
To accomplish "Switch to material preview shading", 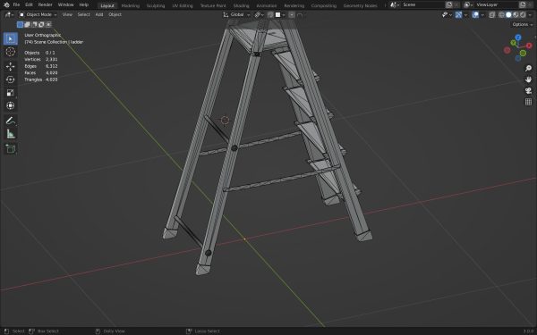I will coord(516,14).
